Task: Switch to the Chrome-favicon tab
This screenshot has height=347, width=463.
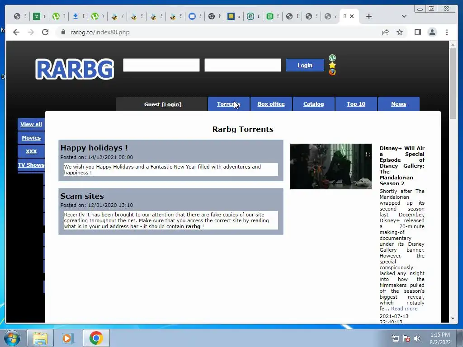Action: 212,16
